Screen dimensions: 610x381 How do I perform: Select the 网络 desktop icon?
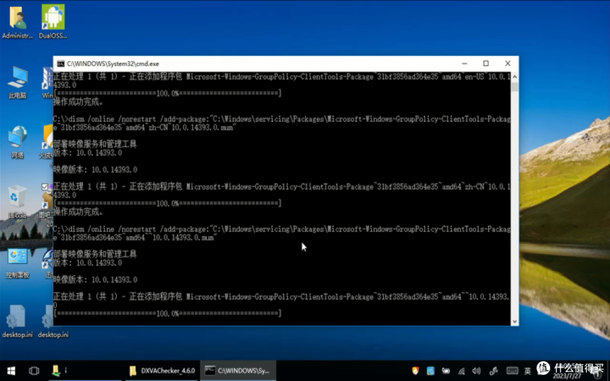pos(18,142)
